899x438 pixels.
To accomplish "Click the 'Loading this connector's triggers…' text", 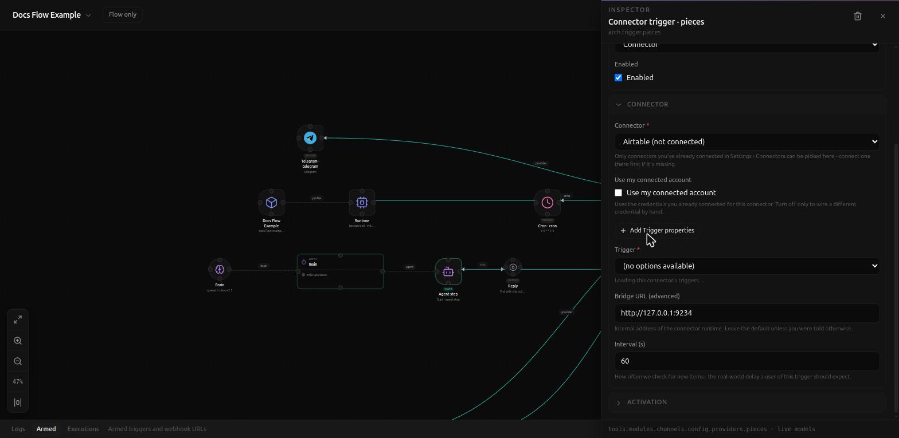I will pyautogui.click(x=659, y=281).
